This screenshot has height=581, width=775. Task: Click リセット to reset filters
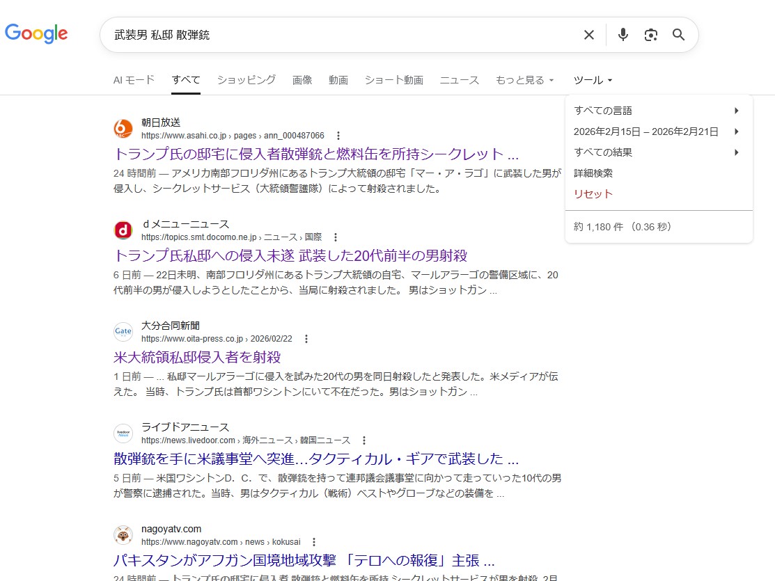point(593,194)
